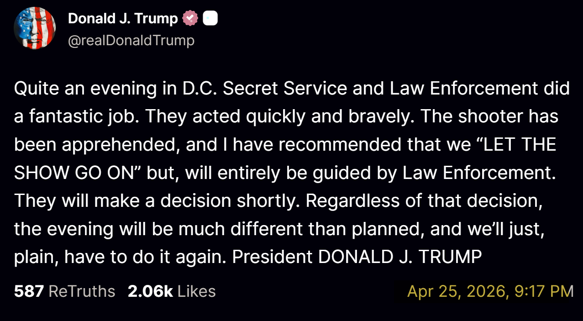Screen dimensions: 583x321
Task: Open the Donald J. Trump display name
Action: click(123, 18)
